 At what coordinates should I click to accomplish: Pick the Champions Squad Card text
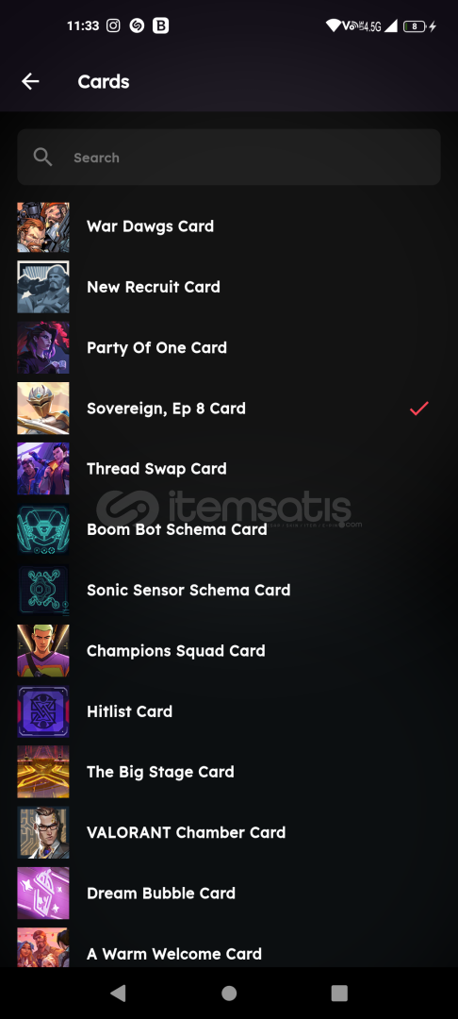coord(176,650)
